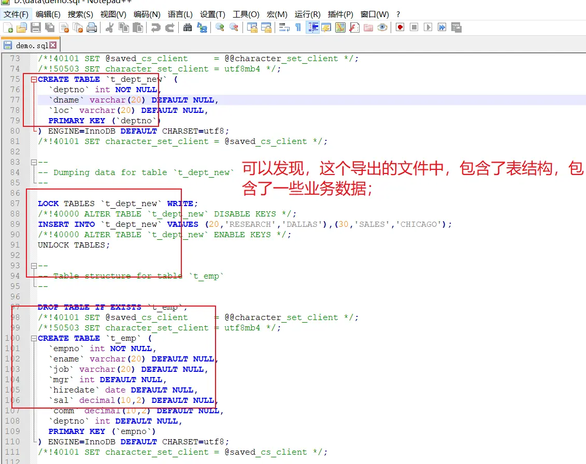This screenshot has height=464, width=586.
Task: Open the 设置(T) menu
Action: tap(212, 15)
